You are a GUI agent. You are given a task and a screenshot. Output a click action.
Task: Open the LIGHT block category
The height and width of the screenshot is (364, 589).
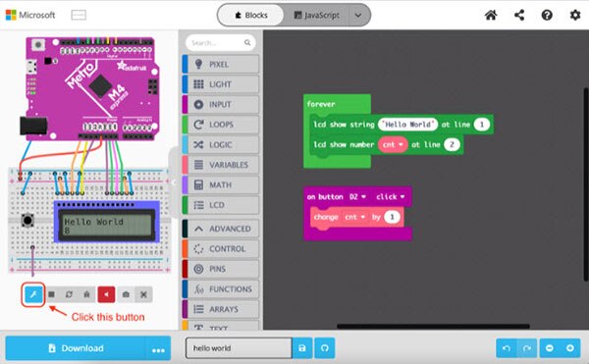[x=221, y=84]
